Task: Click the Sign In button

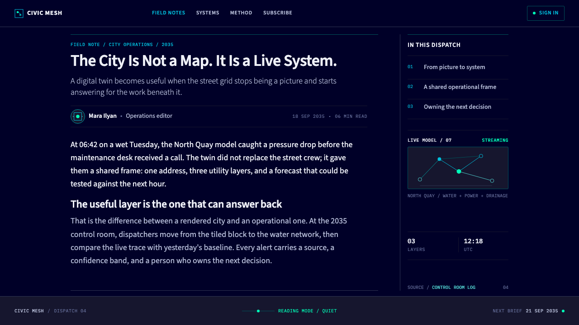Action: point(546,13)
